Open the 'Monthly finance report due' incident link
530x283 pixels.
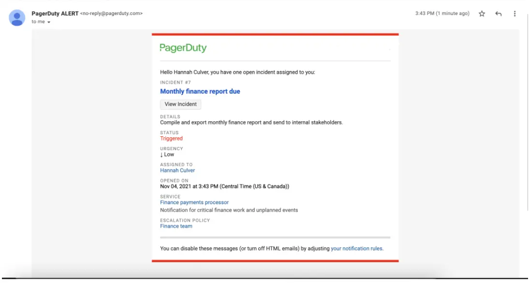tap(200, 91)
